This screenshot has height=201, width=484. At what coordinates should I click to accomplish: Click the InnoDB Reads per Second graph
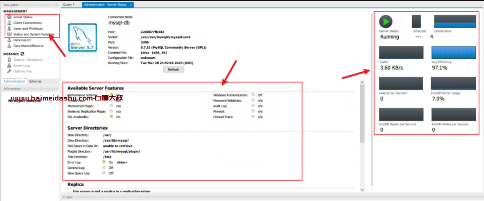(x=401, y=114)
